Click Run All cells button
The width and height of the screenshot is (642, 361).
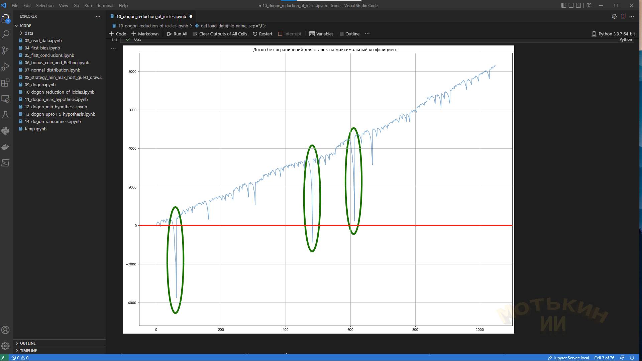[177, 34]
